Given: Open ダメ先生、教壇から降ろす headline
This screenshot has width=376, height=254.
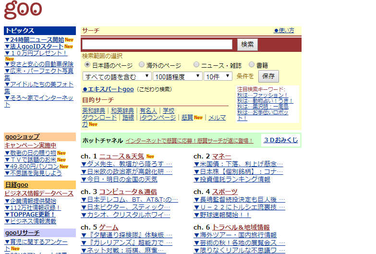Looking at the screenshot, I should pyautogui.click(x=126, y=164).
